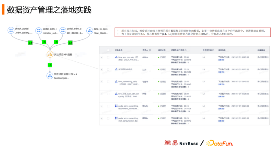
Task: Check the box for 关注项目KPI指标 table row
Action: tap(108, 70)
